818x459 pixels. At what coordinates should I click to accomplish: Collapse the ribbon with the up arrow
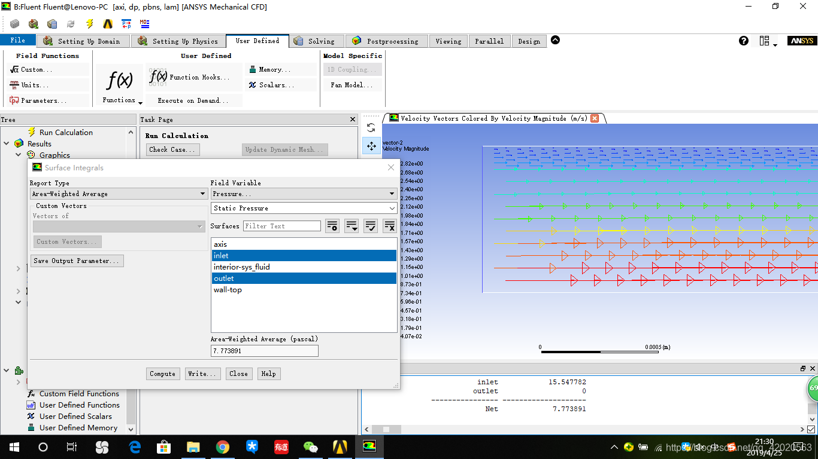[x=555, y=40]
